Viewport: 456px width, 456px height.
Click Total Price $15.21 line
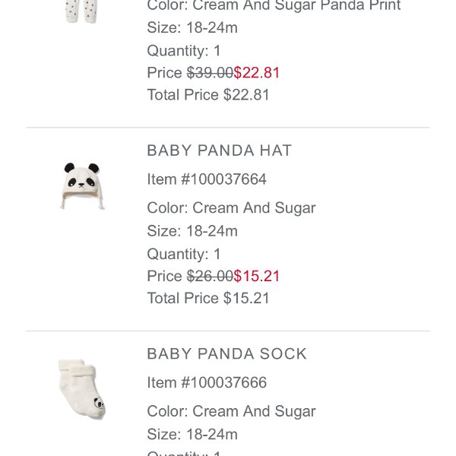click(208, 298)
